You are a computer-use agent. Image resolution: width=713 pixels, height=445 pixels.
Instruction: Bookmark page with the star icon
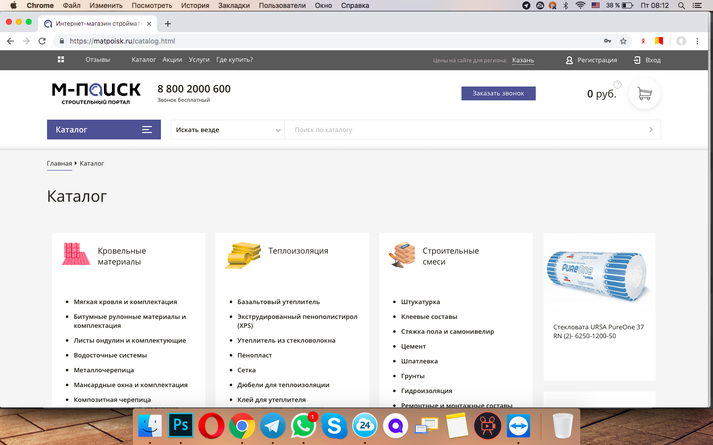point(623,41)
